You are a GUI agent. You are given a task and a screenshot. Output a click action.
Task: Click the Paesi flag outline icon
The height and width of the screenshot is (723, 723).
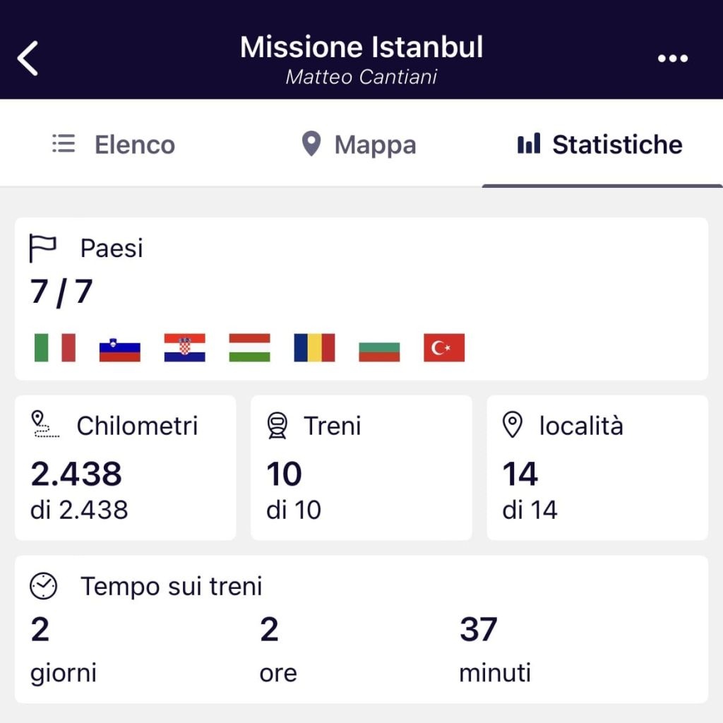43,249
